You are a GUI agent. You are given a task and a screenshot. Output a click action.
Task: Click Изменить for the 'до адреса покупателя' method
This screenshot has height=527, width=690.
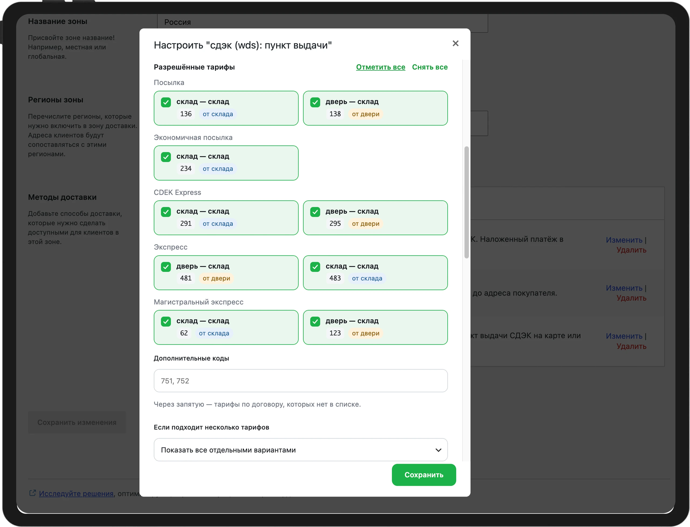coord(624,288)
